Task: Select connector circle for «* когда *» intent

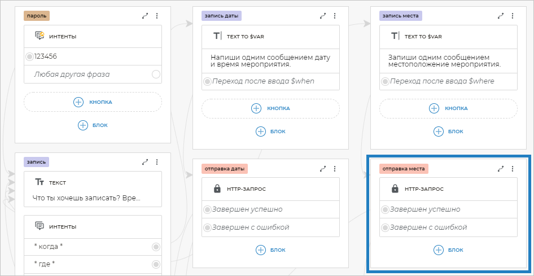Action: coord(156,247)
